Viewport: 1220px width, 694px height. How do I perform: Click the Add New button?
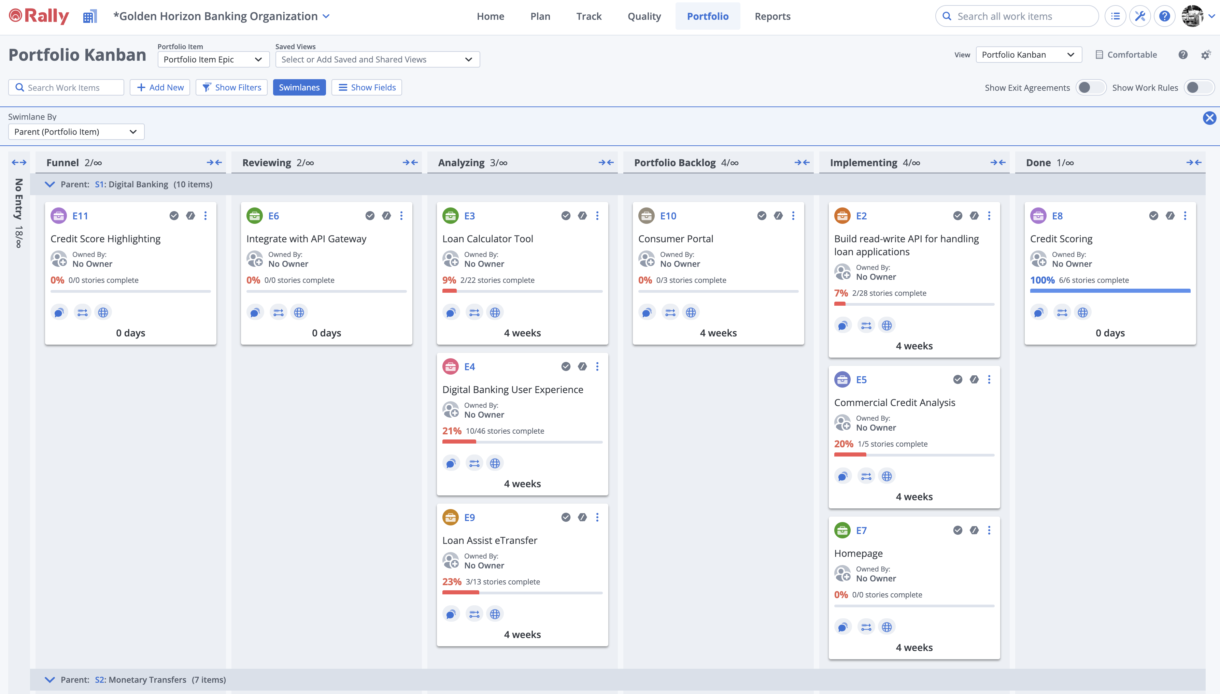[x=160, y=88]
